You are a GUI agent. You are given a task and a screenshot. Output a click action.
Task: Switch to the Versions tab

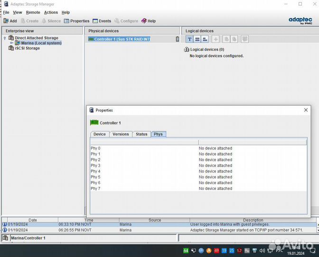pos(121,134)
